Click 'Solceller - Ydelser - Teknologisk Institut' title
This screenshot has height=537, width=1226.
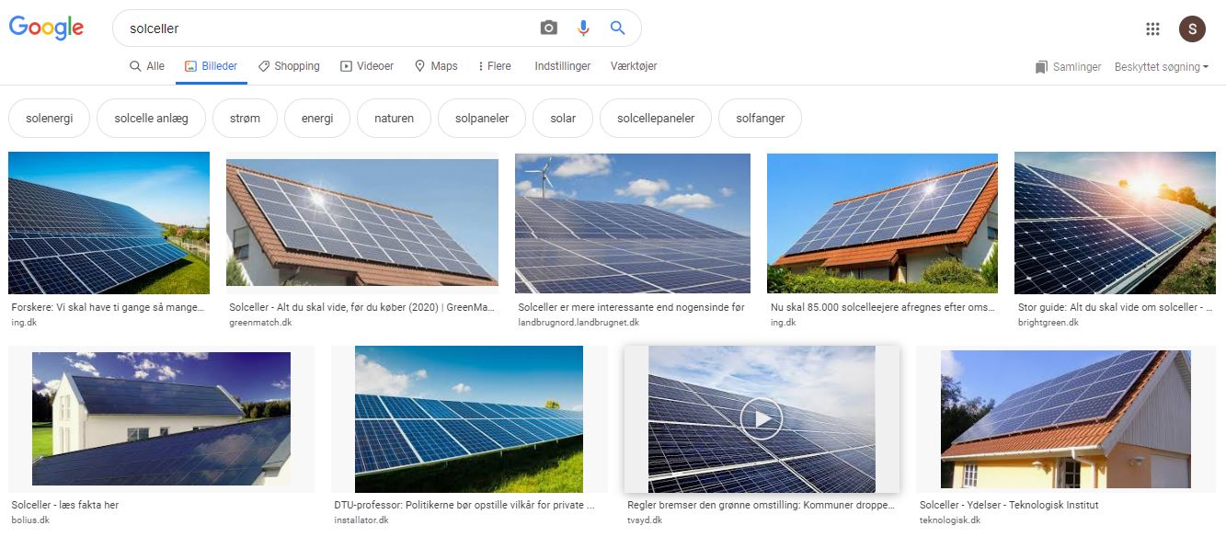[1009, 505]
